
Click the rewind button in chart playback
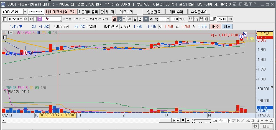(178, 120)
